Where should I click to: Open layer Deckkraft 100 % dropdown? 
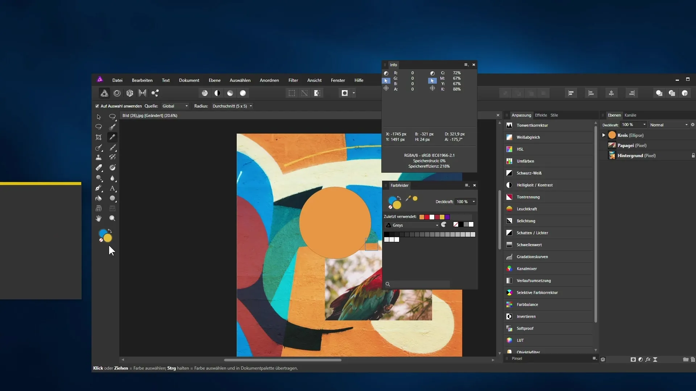coord(633,125)
